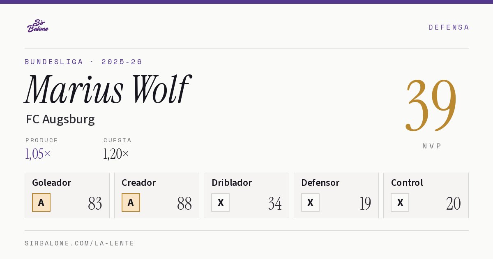Select the 1,20× cost value
493x259 pixels.
click(x=116, y=154)
